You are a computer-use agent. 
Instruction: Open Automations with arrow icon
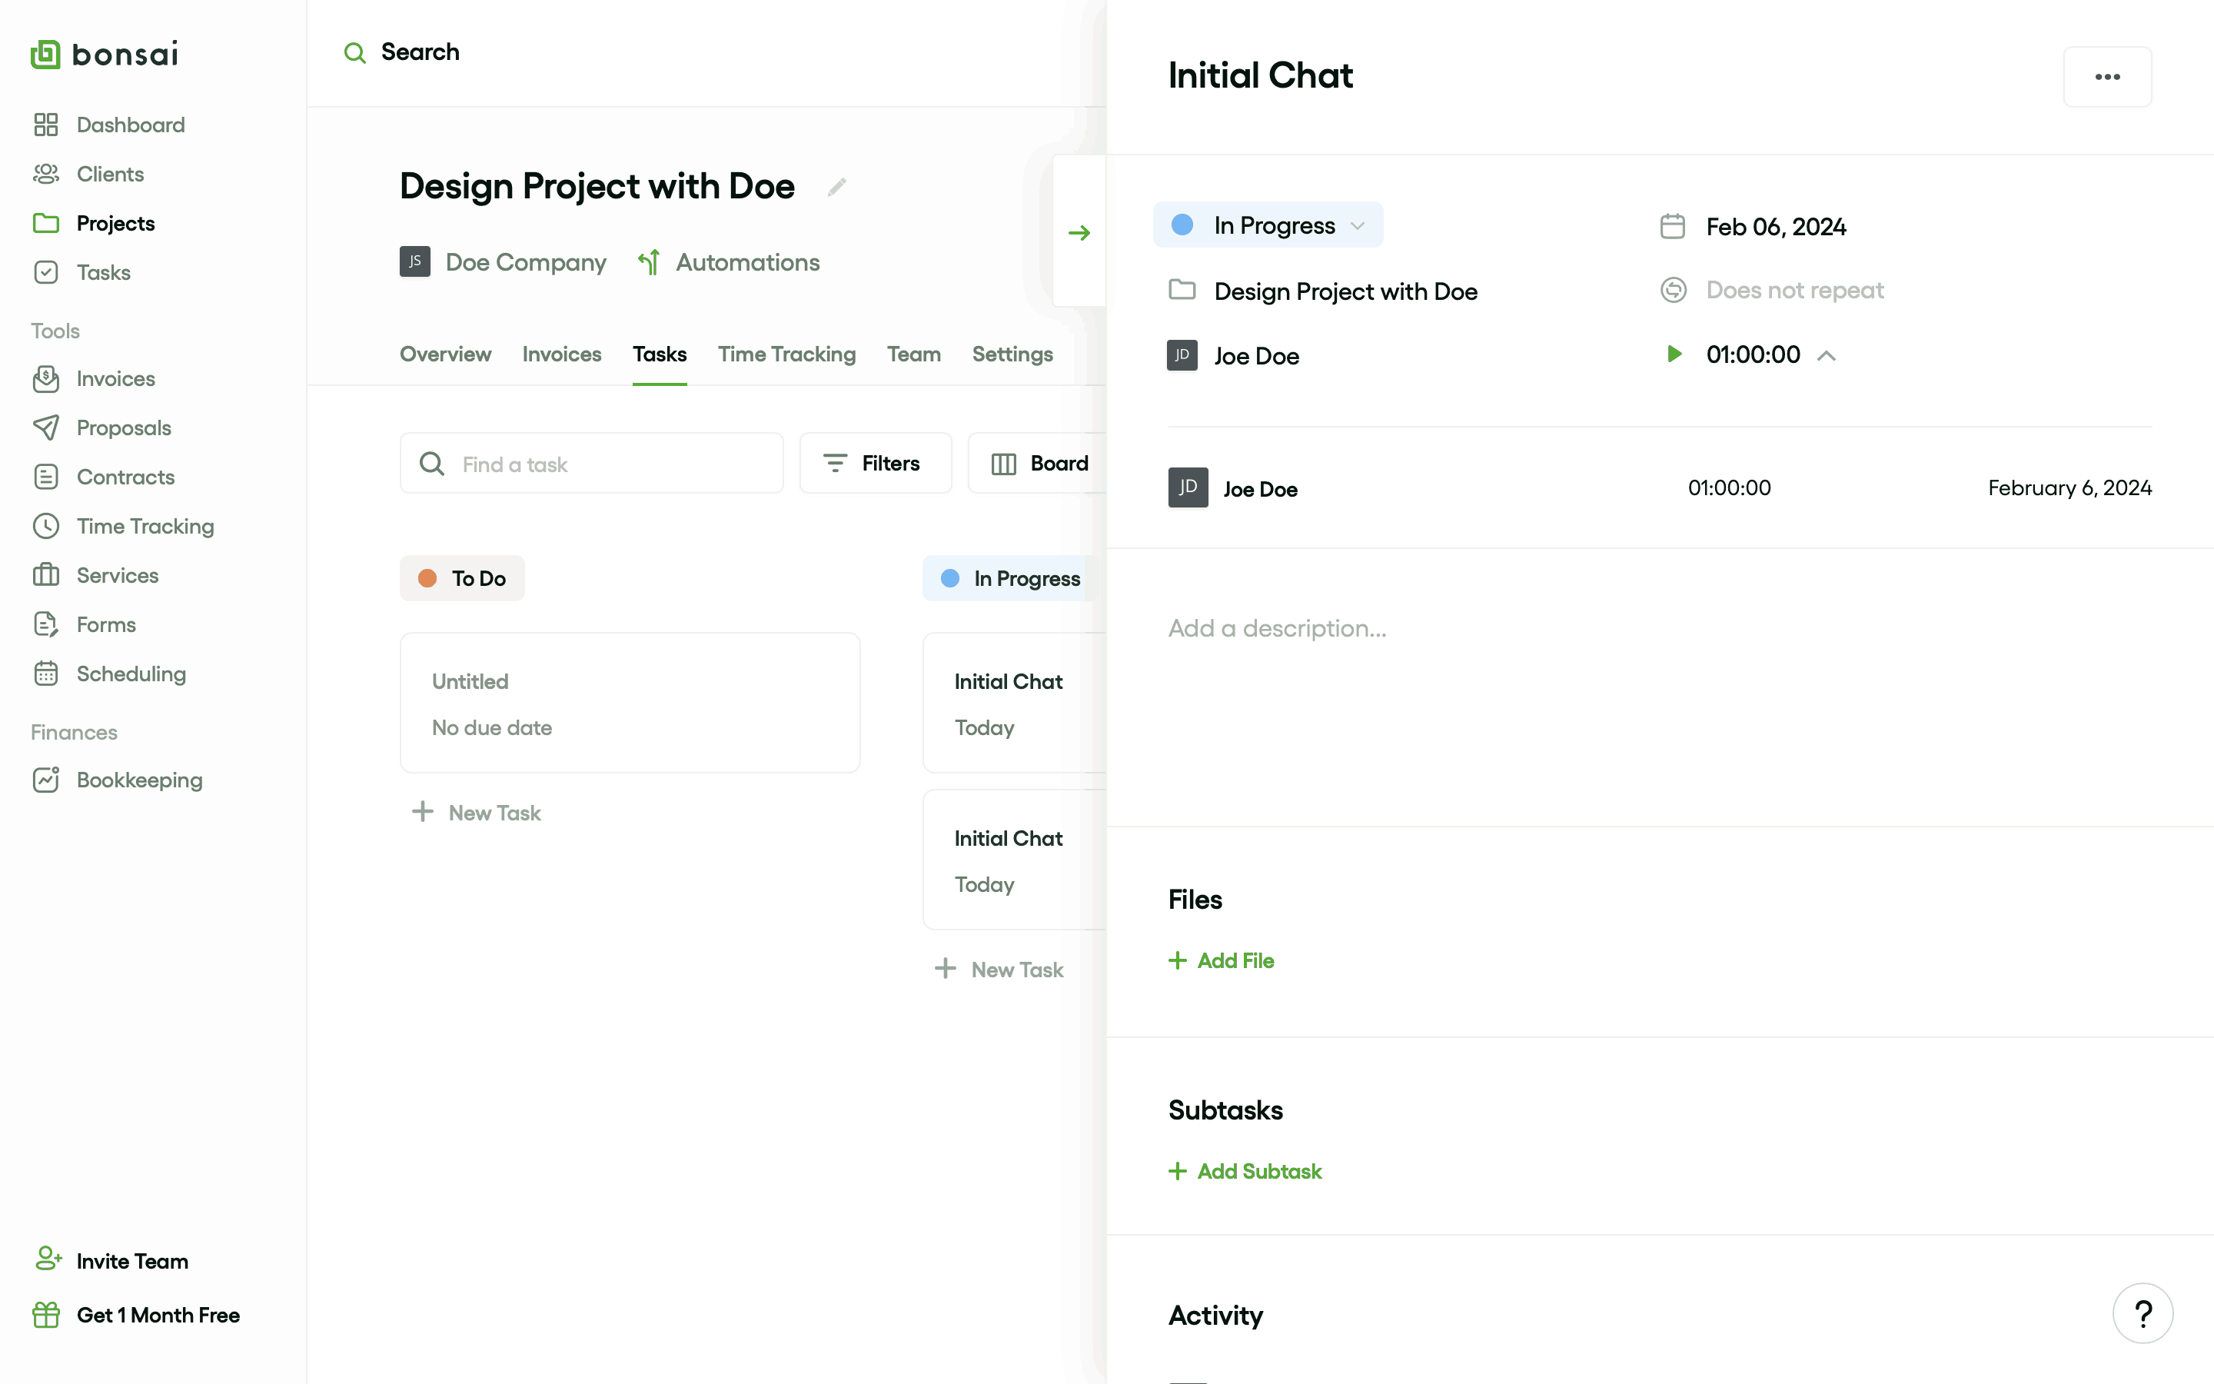729,263
